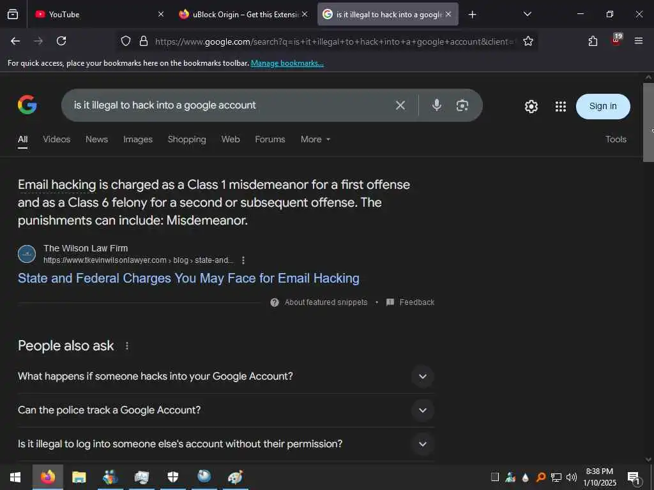The image size is (654, 490).
Task: Select the All results filter
Action: click(x=22, y=140)
